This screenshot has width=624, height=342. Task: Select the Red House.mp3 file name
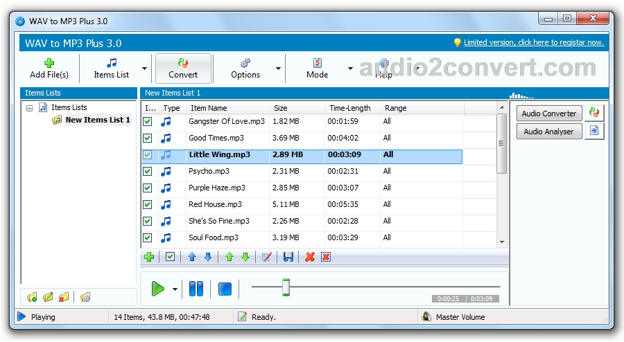(216, 204)
